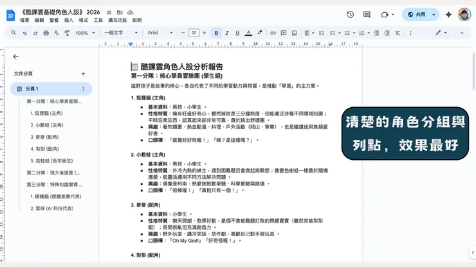Viewport: 476px width, 267px height.
Task: Choose highlight color marker
Action: click(260, 33)
